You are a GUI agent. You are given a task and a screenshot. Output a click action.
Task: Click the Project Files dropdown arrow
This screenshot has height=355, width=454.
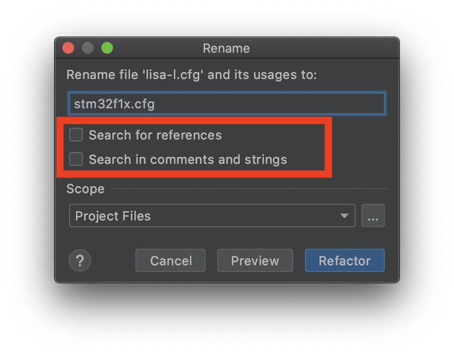(344, 216)
